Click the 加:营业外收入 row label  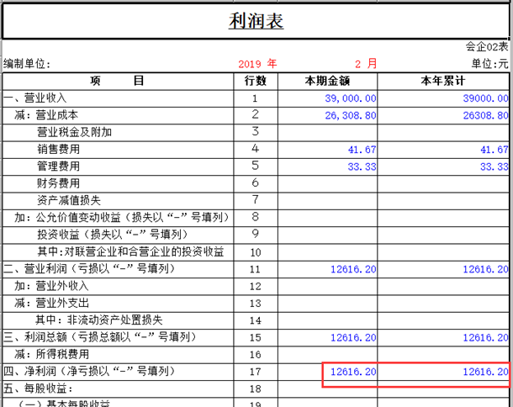click(51, 286)
